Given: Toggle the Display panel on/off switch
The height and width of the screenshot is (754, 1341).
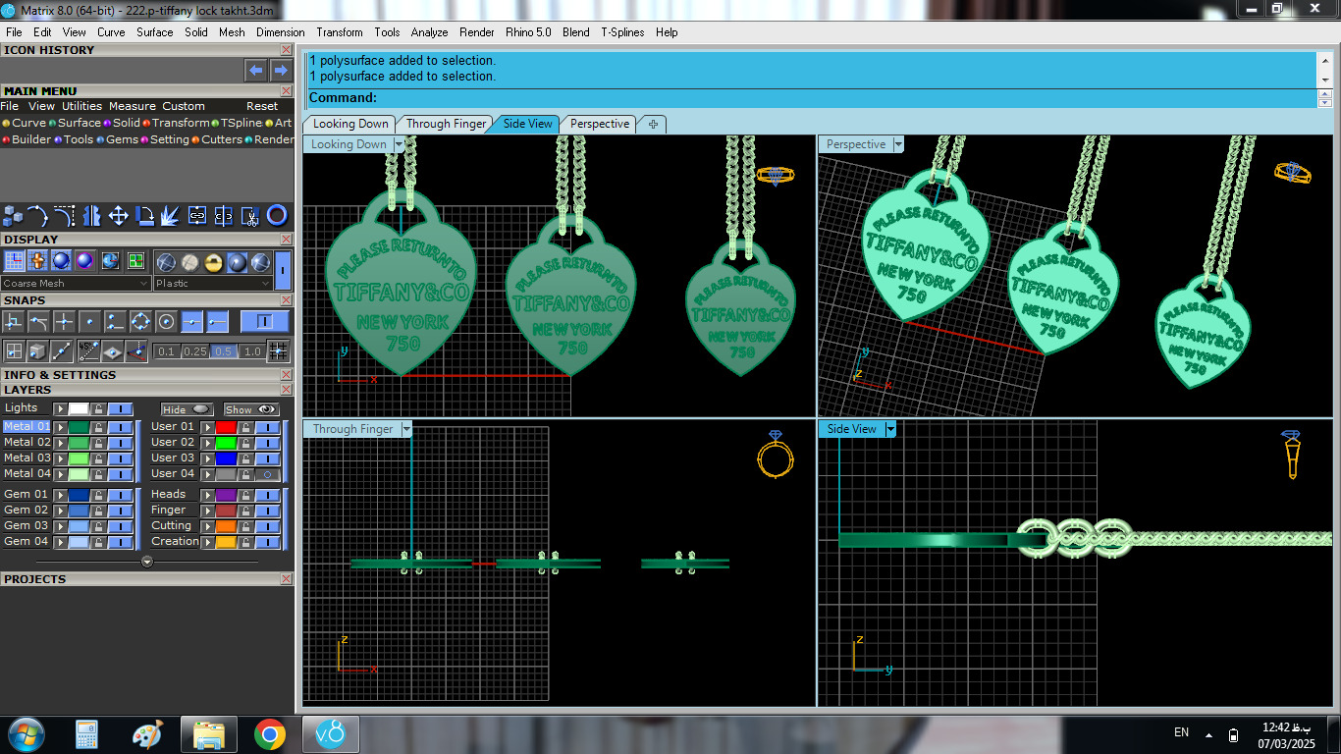Looking at the screenshot, I should [x=283, y=268].
